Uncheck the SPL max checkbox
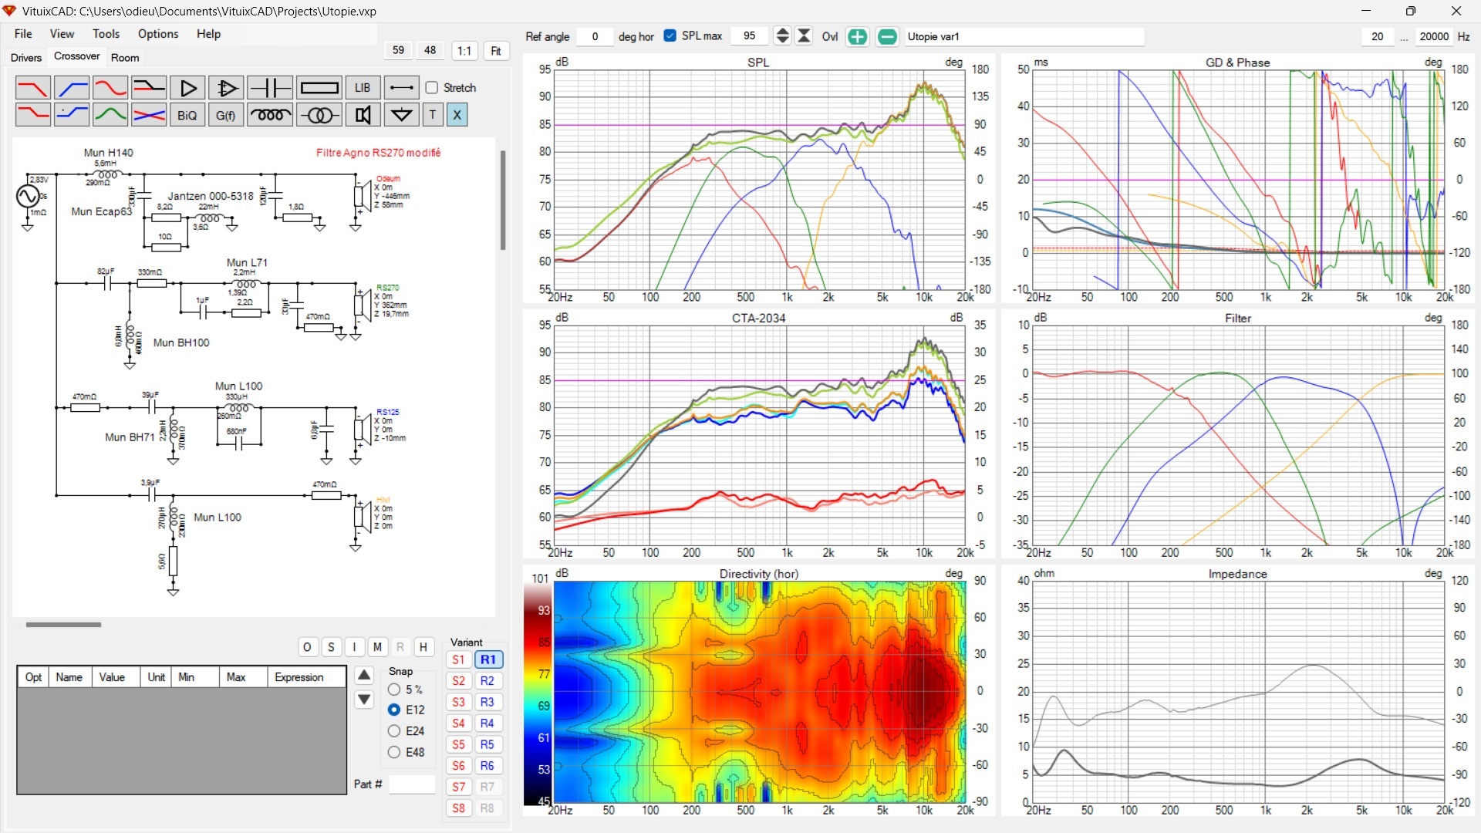 (x=670, y=35)
